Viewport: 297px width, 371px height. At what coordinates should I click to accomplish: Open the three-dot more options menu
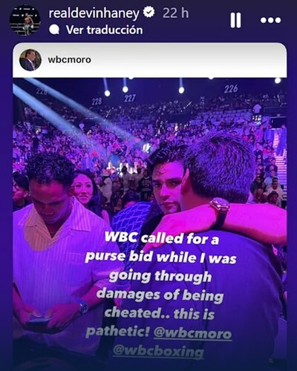[x=270, y=20]
